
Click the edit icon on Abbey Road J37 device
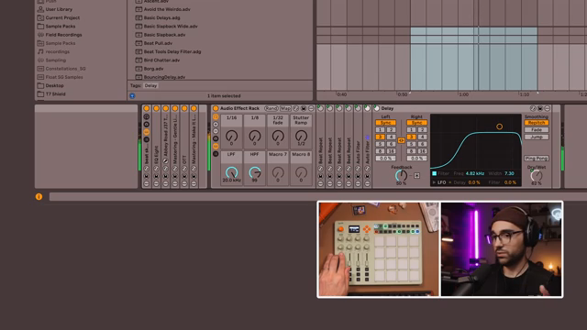(165, 161)
